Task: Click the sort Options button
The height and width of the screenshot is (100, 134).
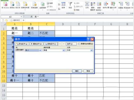Action: 71,44
